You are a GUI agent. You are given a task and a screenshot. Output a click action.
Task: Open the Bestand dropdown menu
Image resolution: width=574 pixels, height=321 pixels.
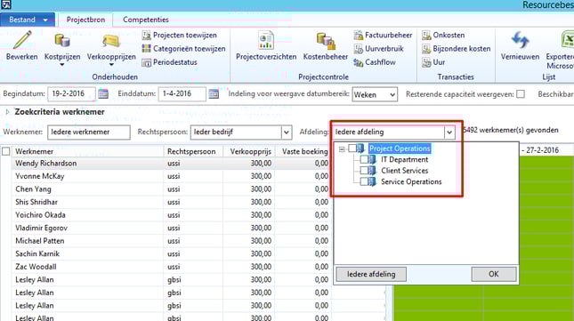click(x=28, y=20)
